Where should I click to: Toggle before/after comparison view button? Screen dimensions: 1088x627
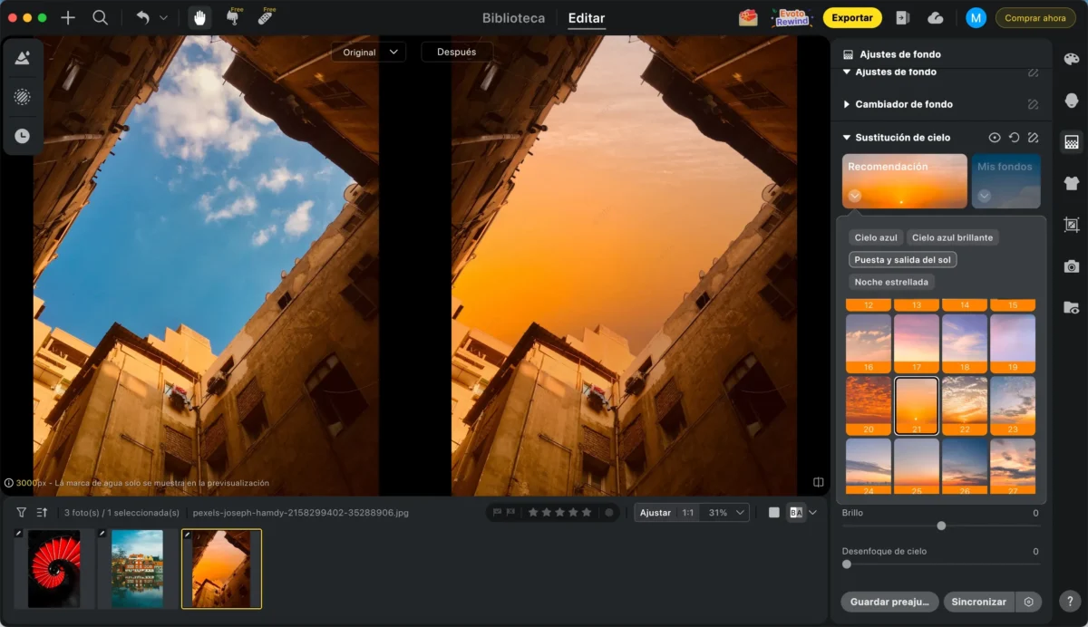pyautogui.click(x=796, y=513)
